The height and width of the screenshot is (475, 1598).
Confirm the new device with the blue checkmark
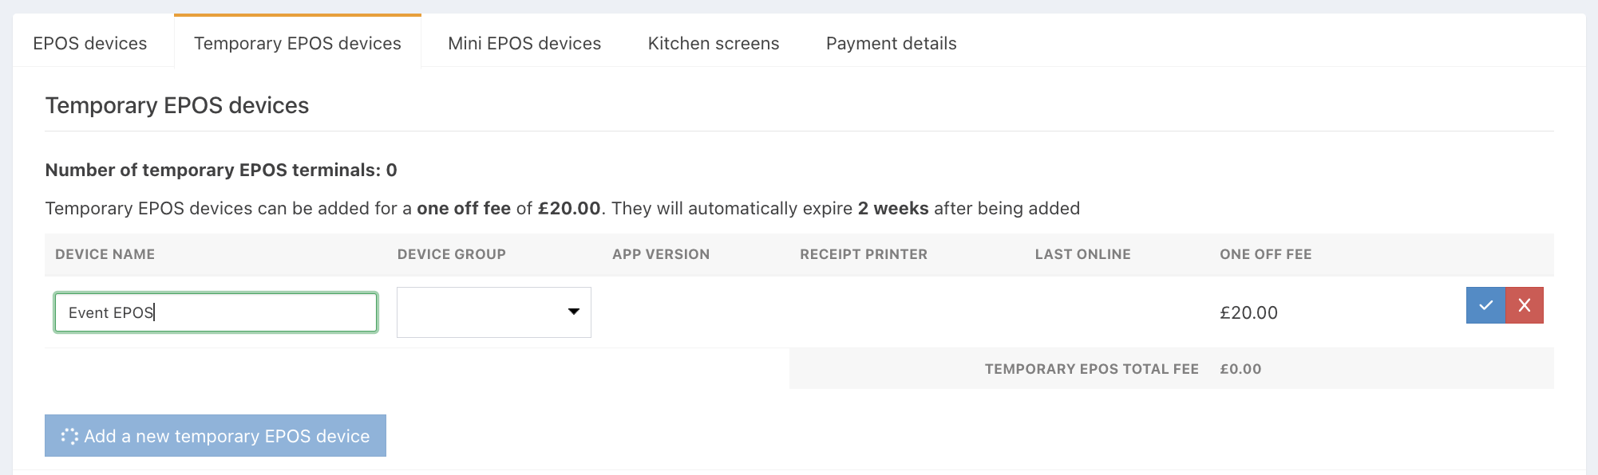pos(1485,305)
